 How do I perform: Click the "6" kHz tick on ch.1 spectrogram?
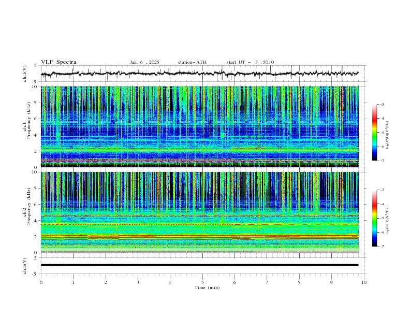click(36, 119)
